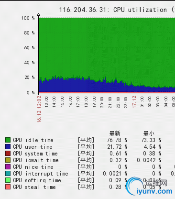Click the graph title '116.204.36.31: CPU utilization'
Screen dimensions: 175x199
pyautogui.click(x=113, y=10)
